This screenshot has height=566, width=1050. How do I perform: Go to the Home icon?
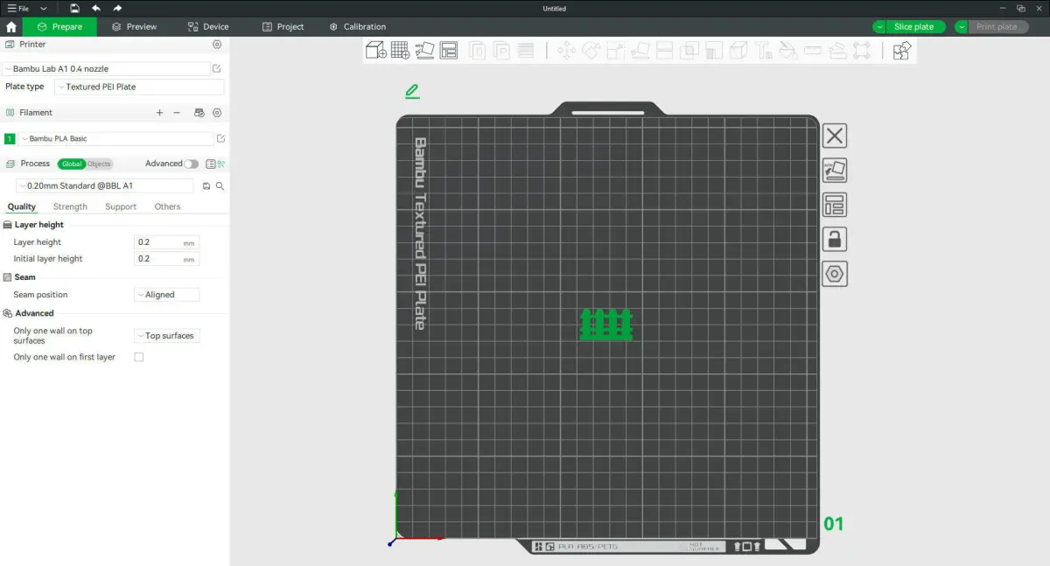pos(10,27)
